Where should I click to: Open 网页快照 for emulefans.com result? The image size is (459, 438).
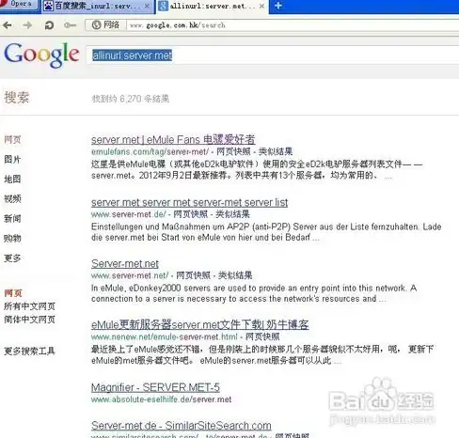pyautogui.click(x=233, y=151)
